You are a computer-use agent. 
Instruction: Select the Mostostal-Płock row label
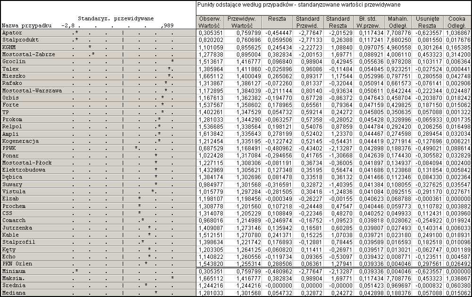[27, 163]
